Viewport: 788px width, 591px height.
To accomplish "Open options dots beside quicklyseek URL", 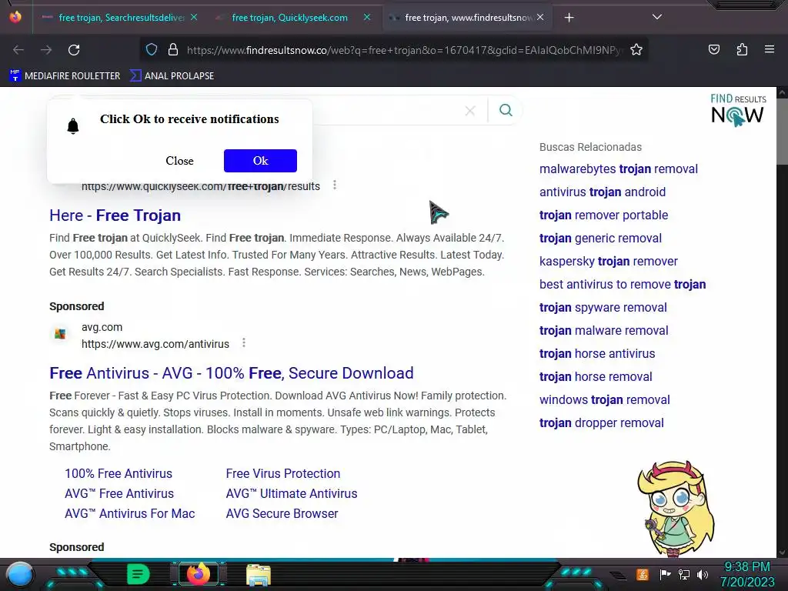I will click(335, 185).
